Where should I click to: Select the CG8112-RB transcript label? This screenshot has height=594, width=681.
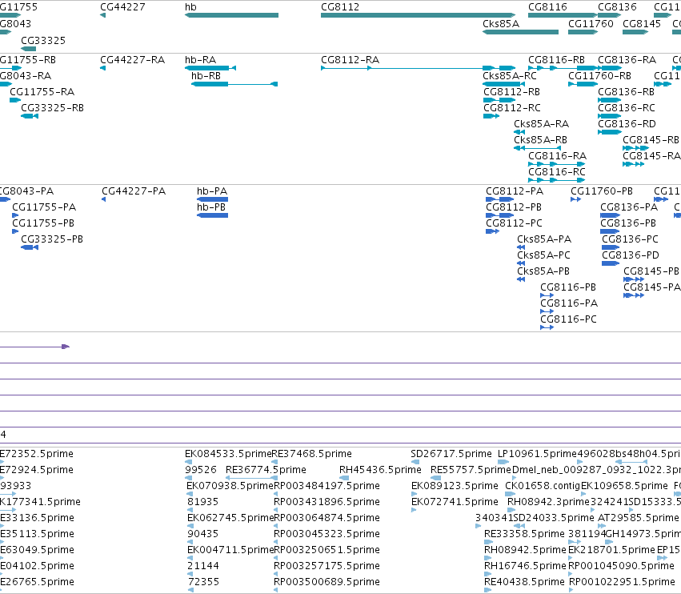click(511, 92)
